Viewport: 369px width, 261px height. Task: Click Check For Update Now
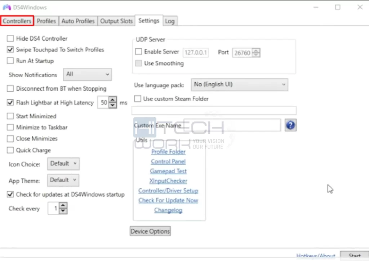(168, 200)
